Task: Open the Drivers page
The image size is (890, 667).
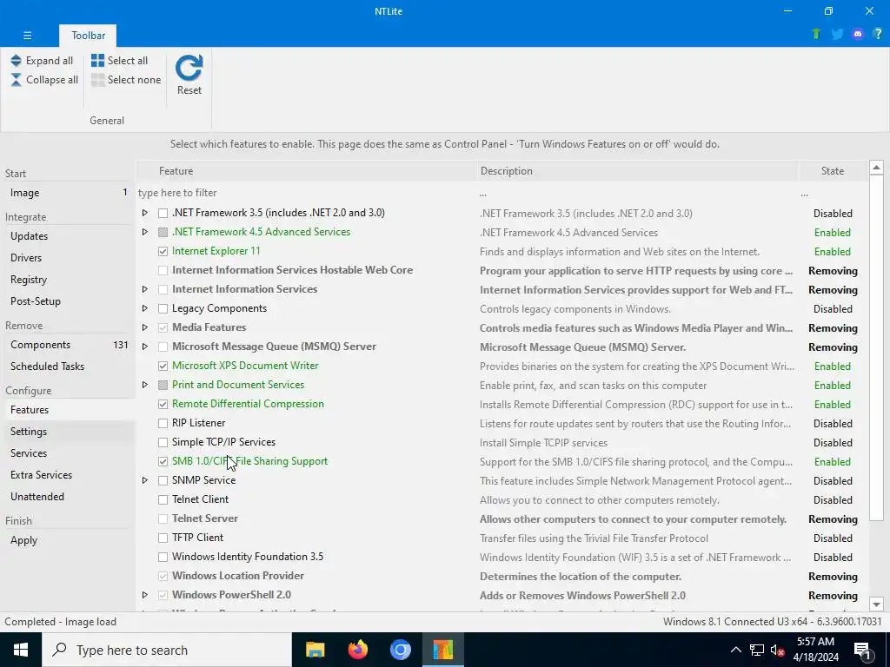Action: click(x=68, y=257)
